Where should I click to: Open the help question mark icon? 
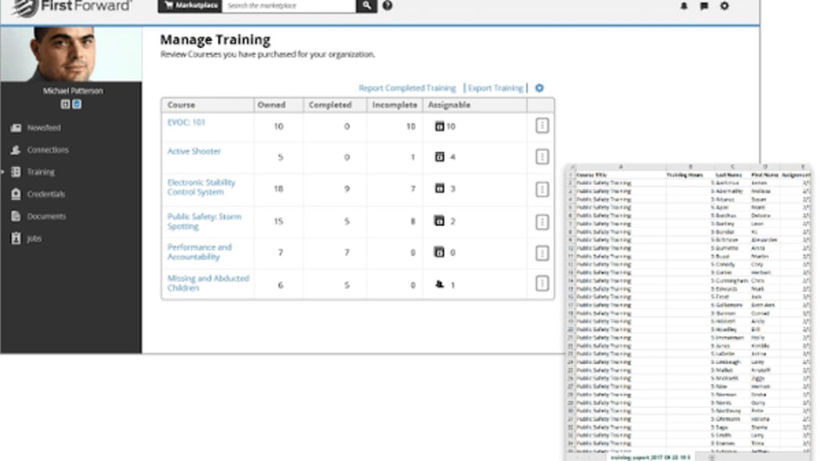pyautogui.click(x=388, y=6)
